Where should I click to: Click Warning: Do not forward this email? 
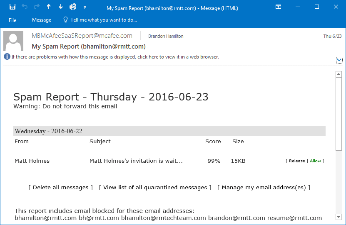coord(65,106)
